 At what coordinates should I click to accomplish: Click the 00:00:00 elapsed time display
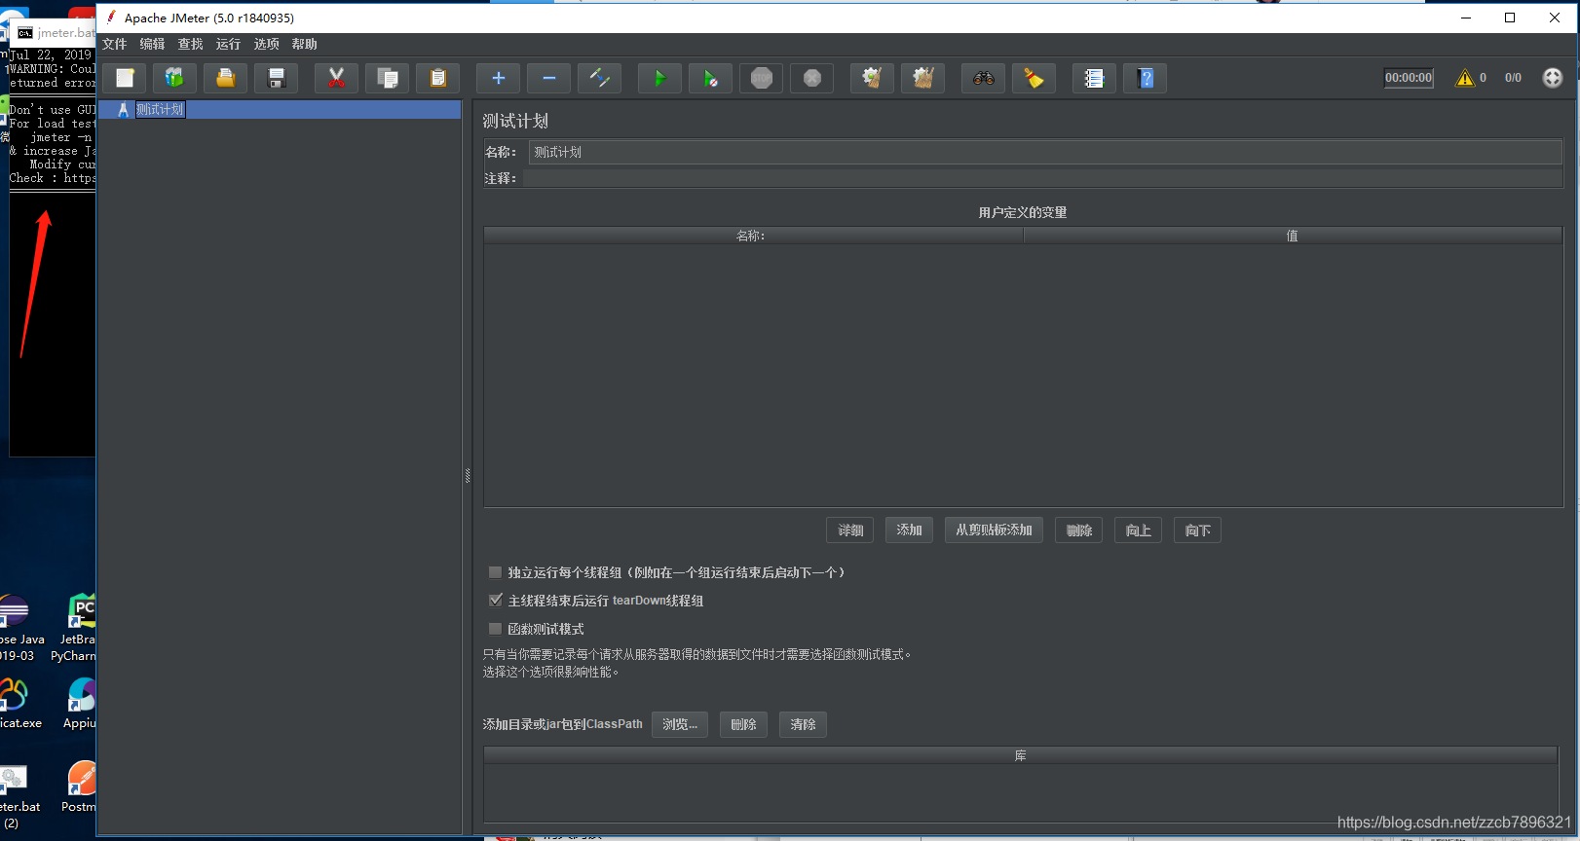tap(1409, 78)
